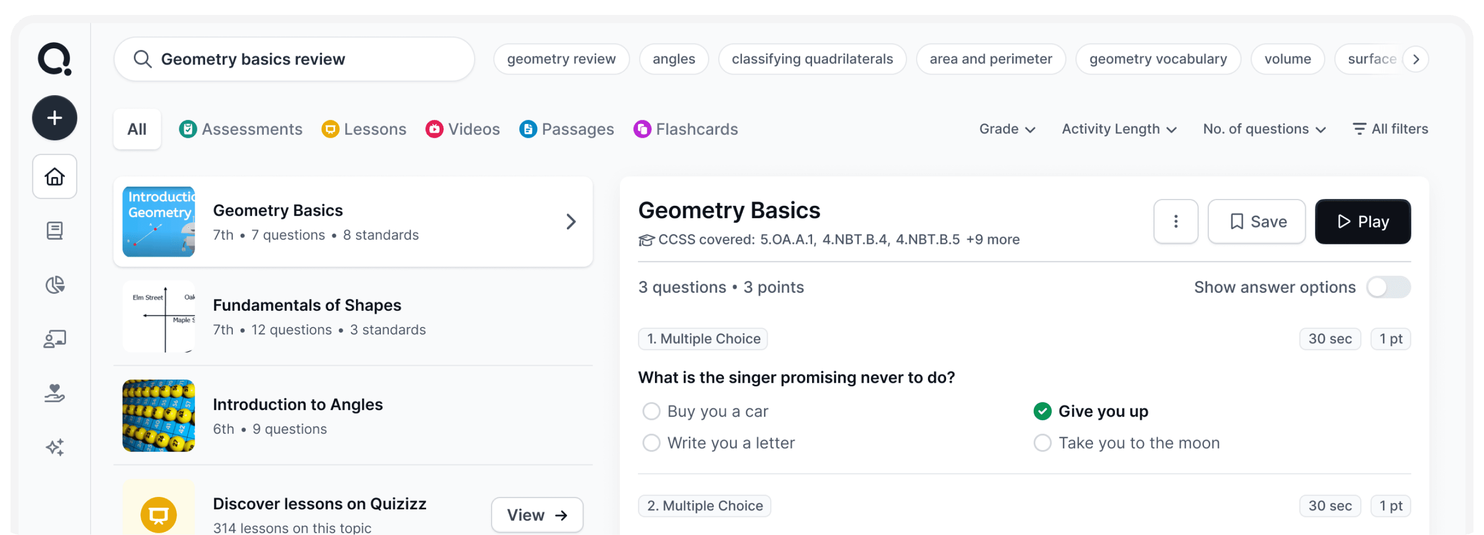
Task: Select the "Buy you a car" answer
Action: pyautogui.click(x=651, y=412)
